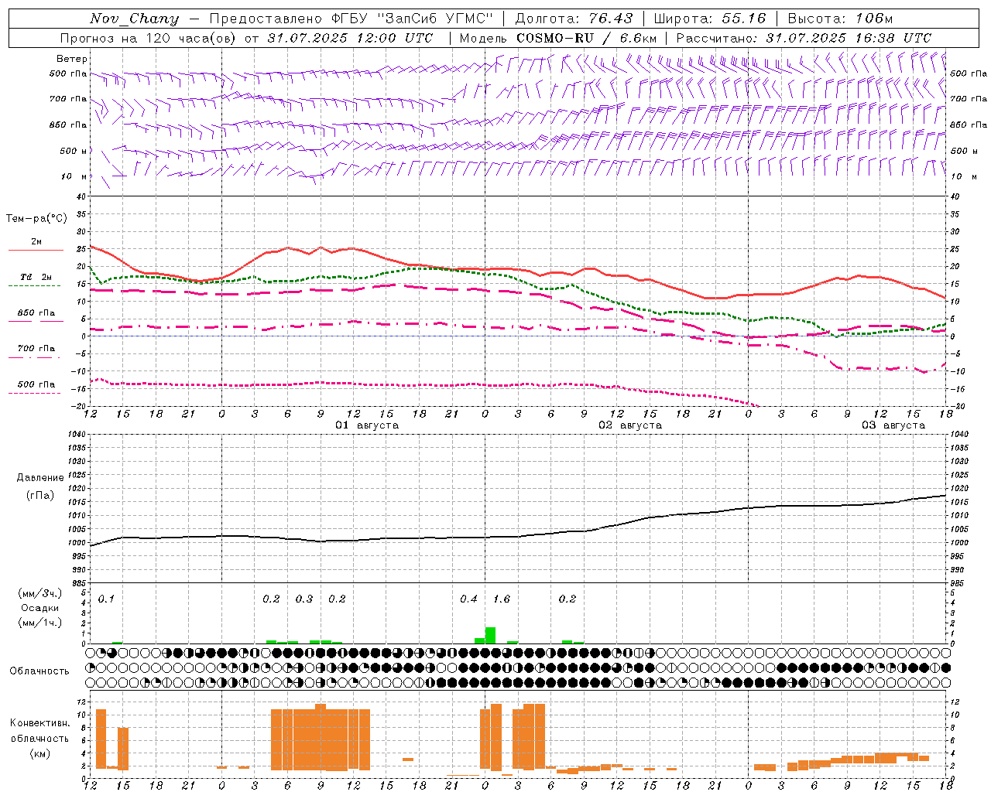Click the 'COSMO-RU / 6.6км' model label

tap(586, 38)
